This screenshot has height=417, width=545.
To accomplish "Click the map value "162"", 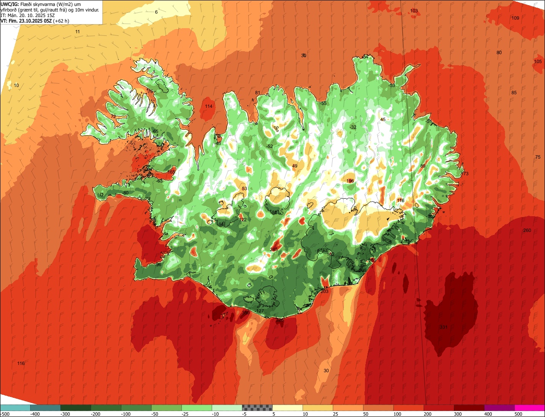I will coord(331,254).
